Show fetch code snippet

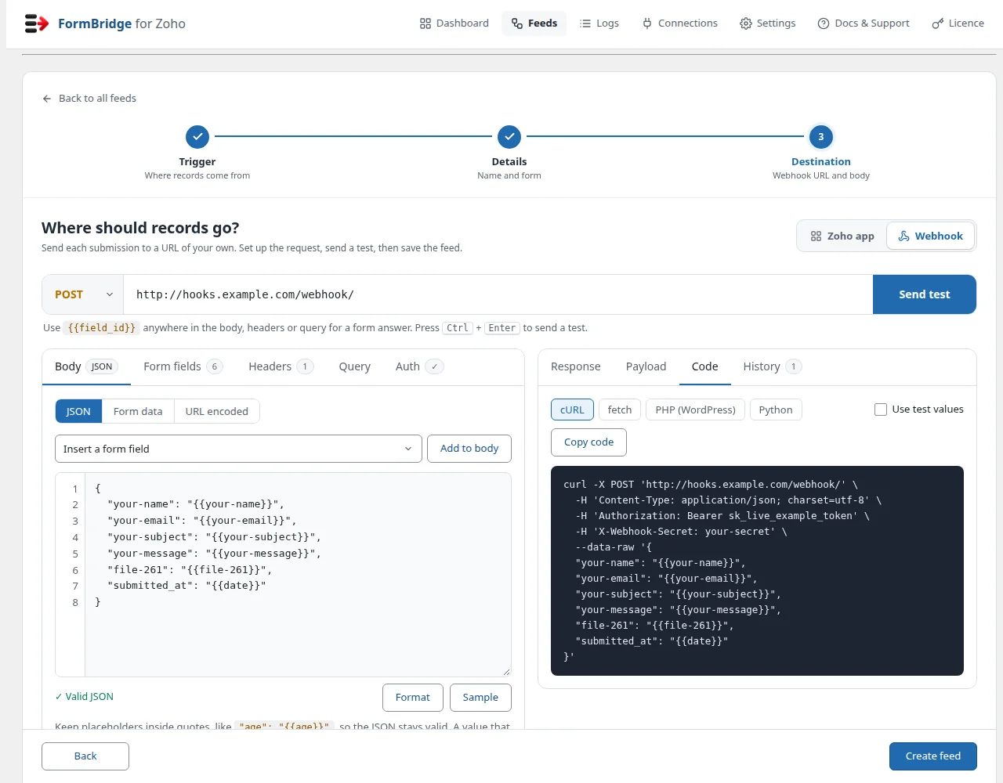tap(620, 410)
